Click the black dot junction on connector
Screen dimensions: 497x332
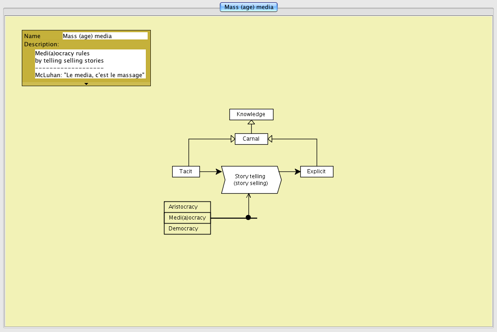click(x=248, y=218)
